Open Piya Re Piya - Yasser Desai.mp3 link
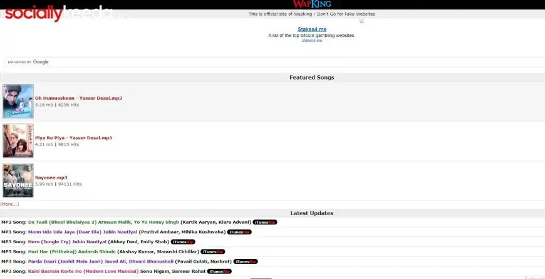Screen dimensions: 545x279 point(74,138)
